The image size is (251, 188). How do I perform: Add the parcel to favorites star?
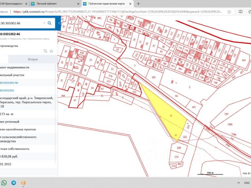[x=51, y=51]
